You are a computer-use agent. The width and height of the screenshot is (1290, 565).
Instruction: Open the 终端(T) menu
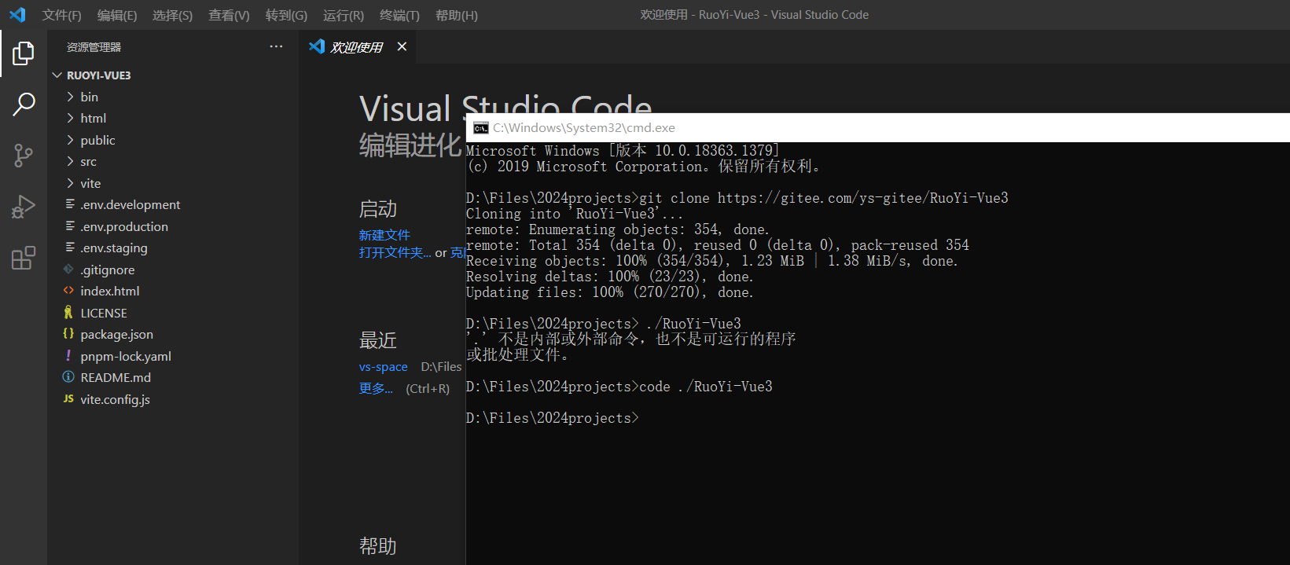pos(399,15)
